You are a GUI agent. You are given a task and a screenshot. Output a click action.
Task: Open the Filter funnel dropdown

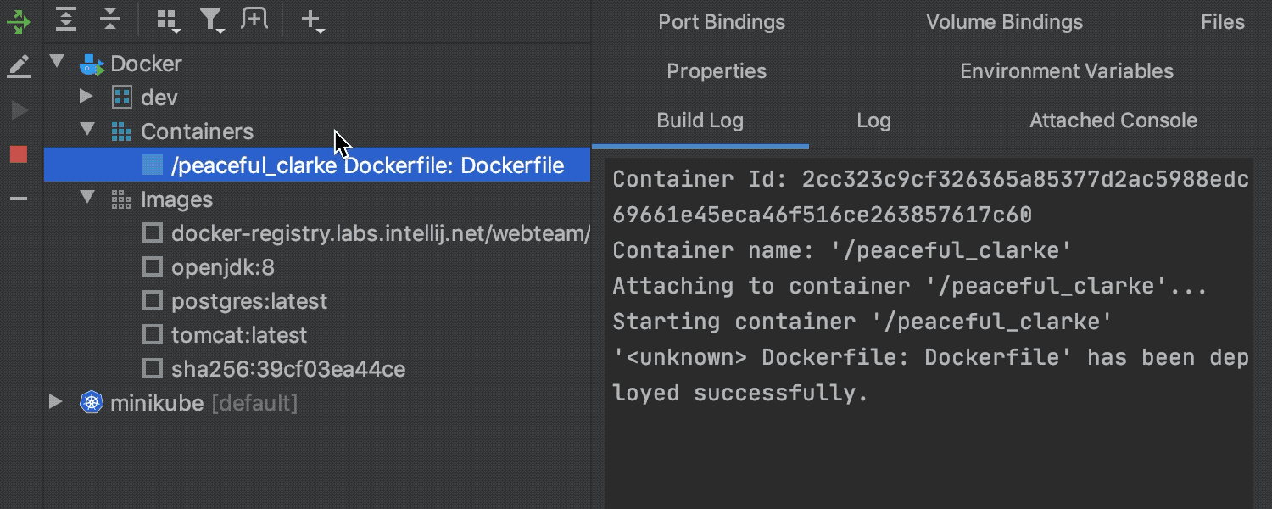pyautogui.click(x=211, y=21)
